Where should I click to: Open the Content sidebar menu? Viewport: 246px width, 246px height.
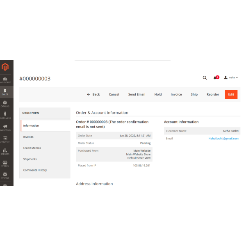pos(5,139)
